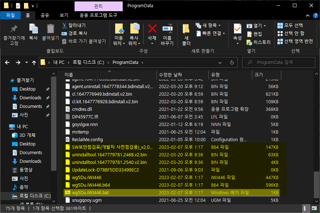Click 히스토리 (History) in ribbon
This screenshot has width=320, height=213.
click(x=258, y=42)
